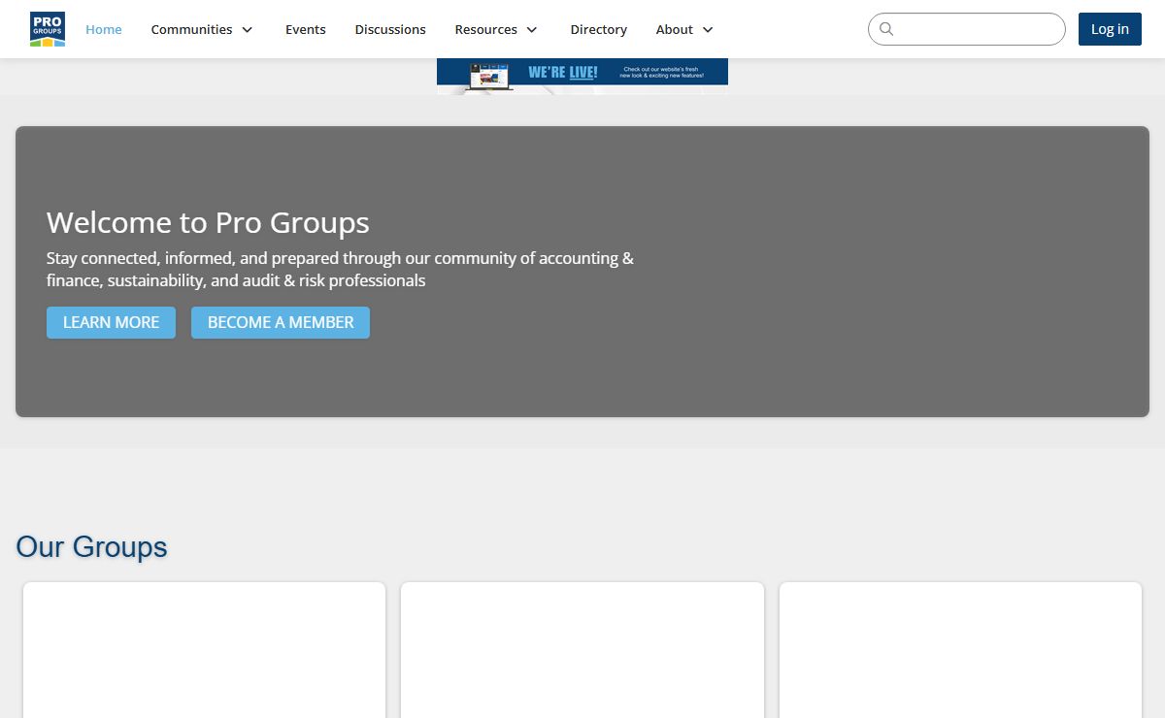Go to the Home nav item
Screen dimensions: 1165x718
pyautogui.click(x=104, y=29)
